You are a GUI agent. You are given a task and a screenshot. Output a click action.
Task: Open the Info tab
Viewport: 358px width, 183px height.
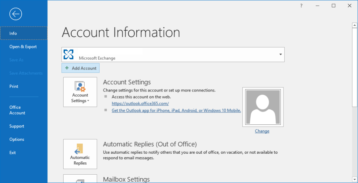pyautogui.click(x=24, y=33)
